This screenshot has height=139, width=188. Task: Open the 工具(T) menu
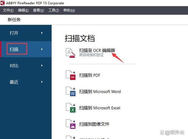(54, 10)
